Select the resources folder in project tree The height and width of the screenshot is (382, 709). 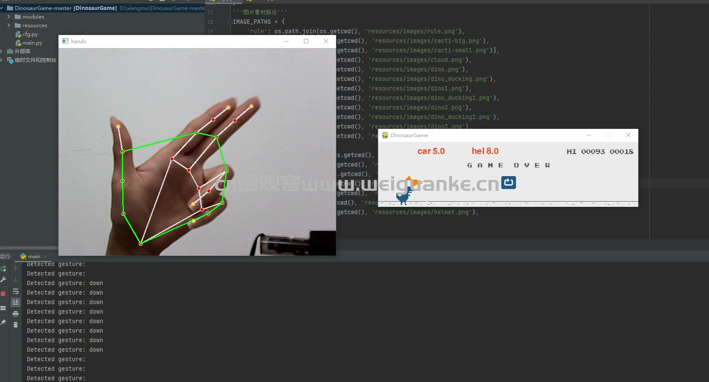pos(31,26)
